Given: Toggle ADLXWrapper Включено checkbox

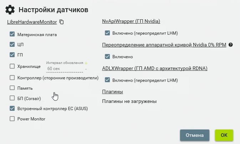Looking at the screenshot, I should [x=107, y=80].
